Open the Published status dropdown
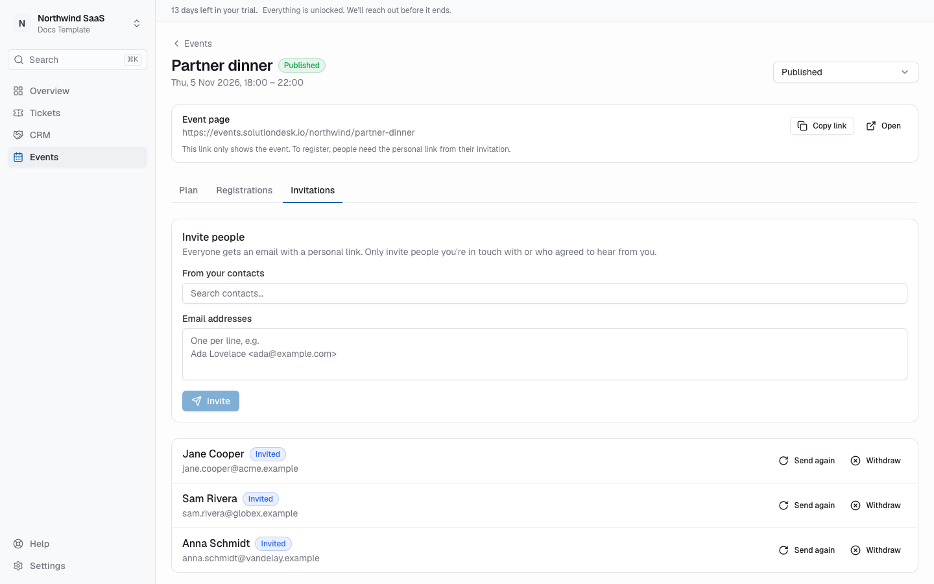Screen dimensions: 934x584 (x=845, y=72)
